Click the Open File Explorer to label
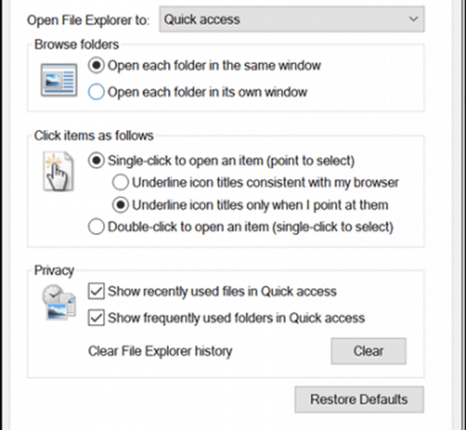The width and height of the screenshot is (466, 430). [x=88, y=20]
